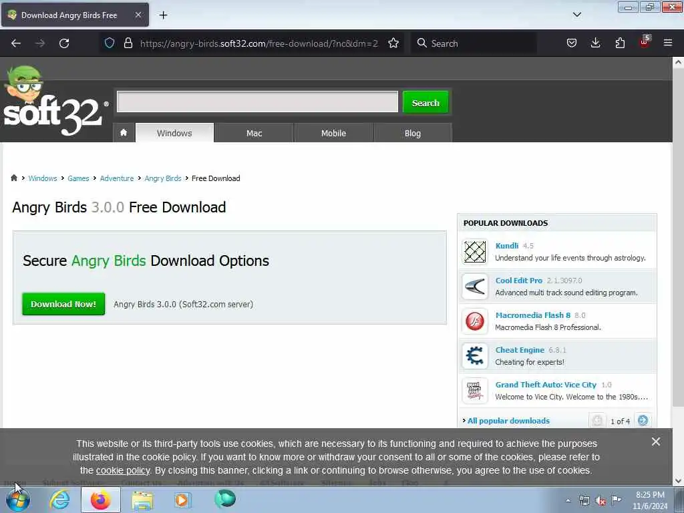The image size is (684, 513).
Task: Click the scrollbar up arrow
Action: click(678, 62)
